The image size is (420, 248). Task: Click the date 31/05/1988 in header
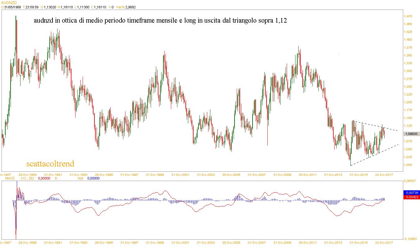point(12,7)
